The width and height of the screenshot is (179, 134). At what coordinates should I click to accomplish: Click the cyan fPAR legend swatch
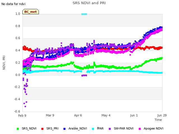point(93,129)
